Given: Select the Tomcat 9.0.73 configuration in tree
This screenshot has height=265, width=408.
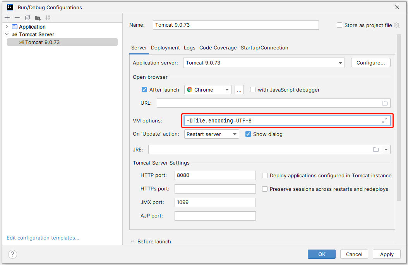Looking at the screenshot, I should pyautogui.click(x=62, y=42).
